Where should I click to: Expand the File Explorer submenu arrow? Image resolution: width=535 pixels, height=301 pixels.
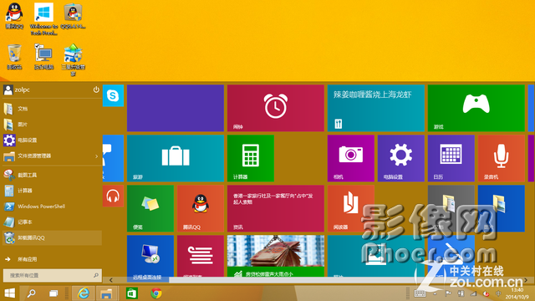(x=97, y=156)
